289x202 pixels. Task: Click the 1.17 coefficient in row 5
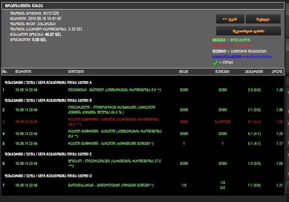[x=279, y=144]
